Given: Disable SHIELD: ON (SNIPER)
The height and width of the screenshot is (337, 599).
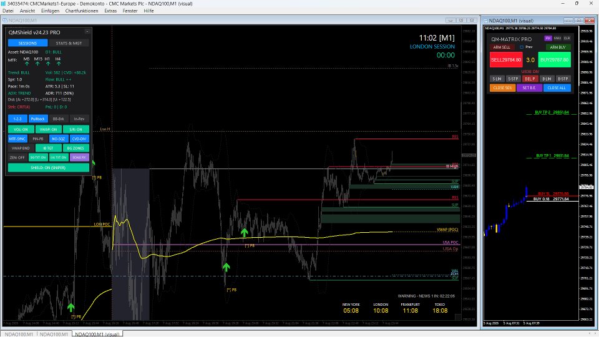Looking at the screenshot, I should point(49,167).
